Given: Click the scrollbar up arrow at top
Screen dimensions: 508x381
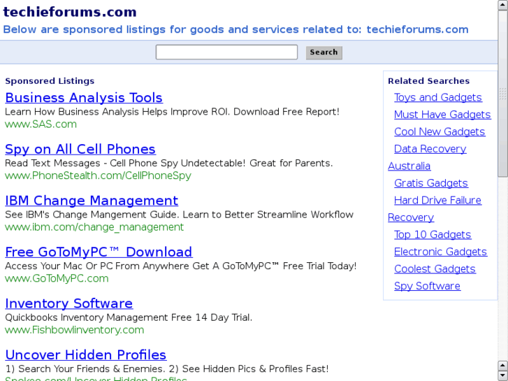Looking at the screenshot, I should point(503,4).
